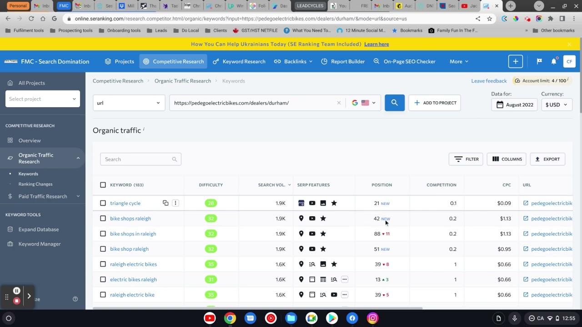
Task: Select all keywords header checkbox
Action: [x=103, y=185]
